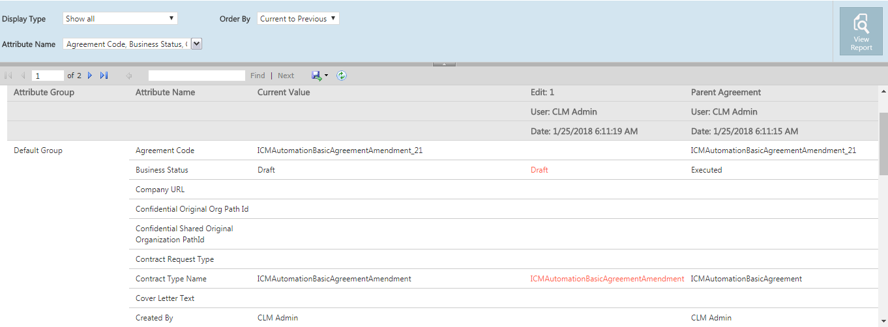Click the Next search result link

(x=286, y=76)
